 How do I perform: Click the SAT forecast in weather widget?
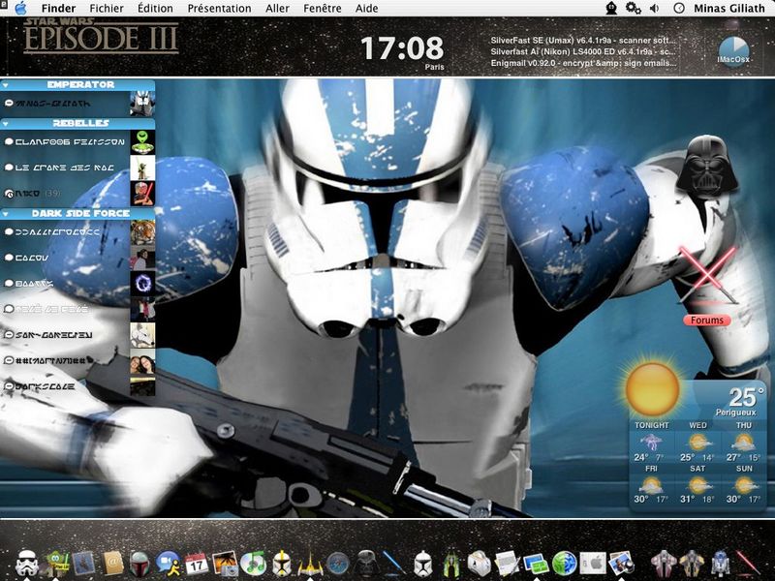click(697, 485)
